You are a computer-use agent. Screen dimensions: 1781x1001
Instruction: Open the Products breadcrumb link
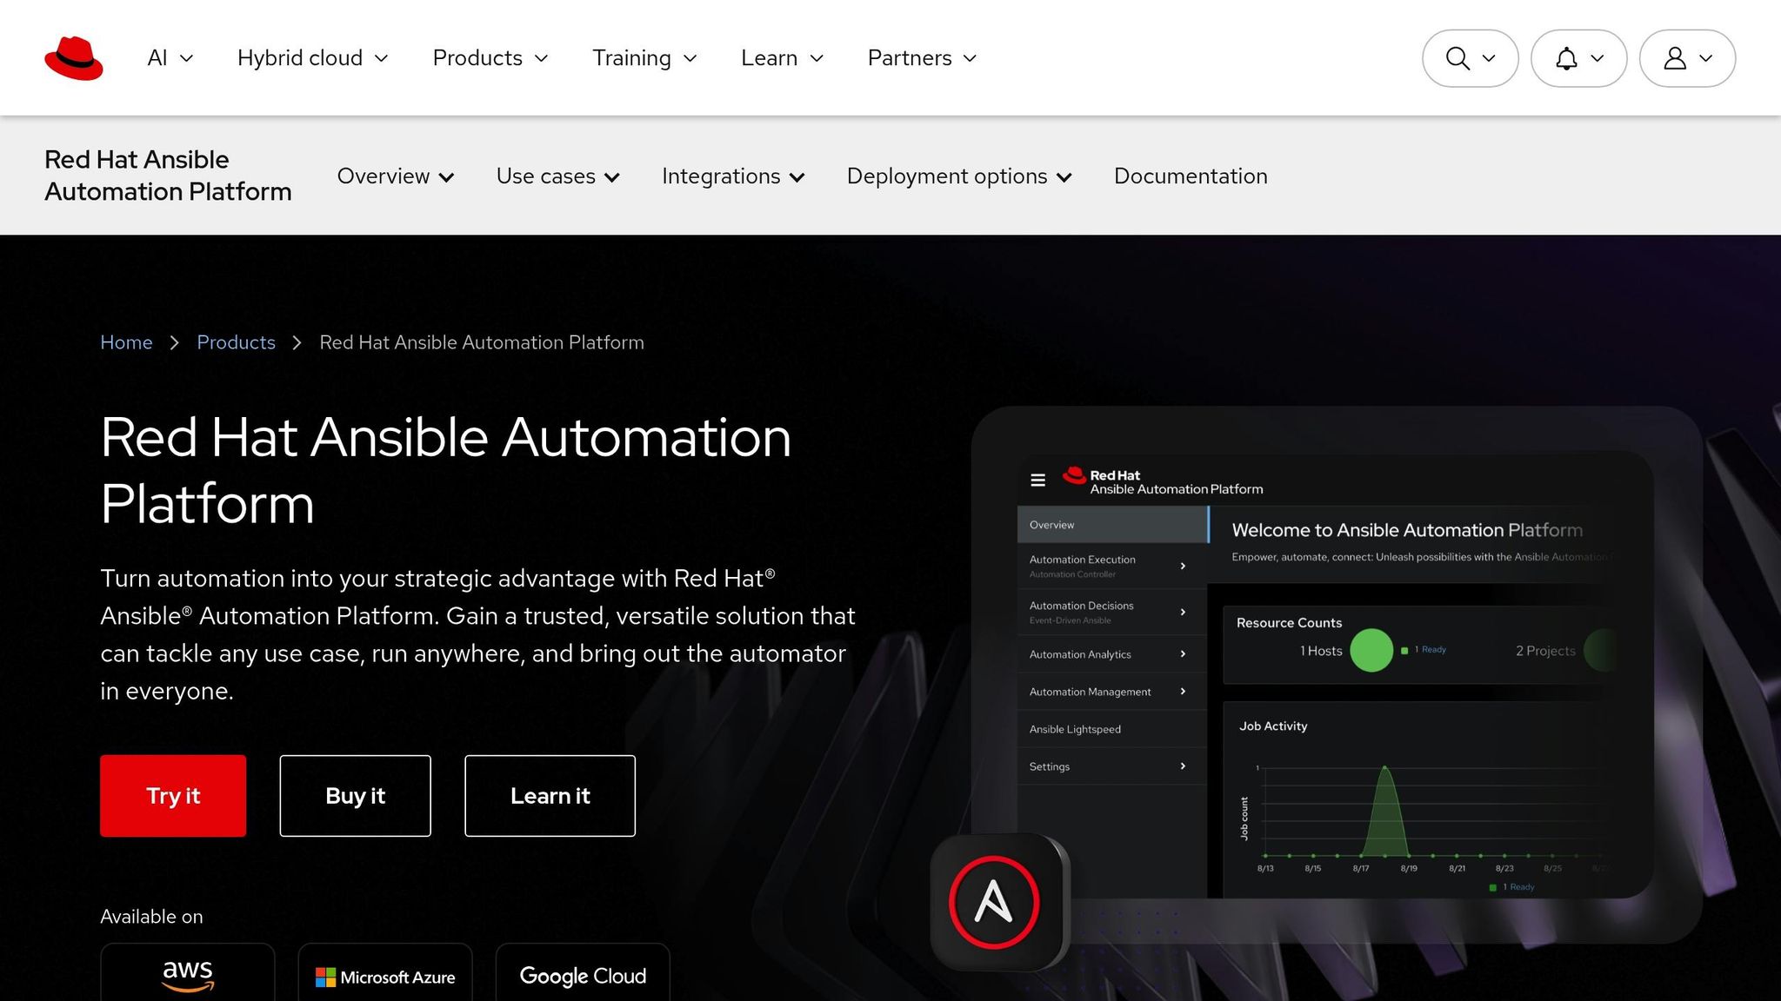(x=236, y=342)
